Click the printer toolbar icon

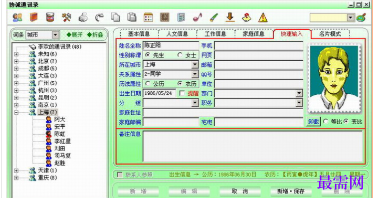[x=83, y=17]
